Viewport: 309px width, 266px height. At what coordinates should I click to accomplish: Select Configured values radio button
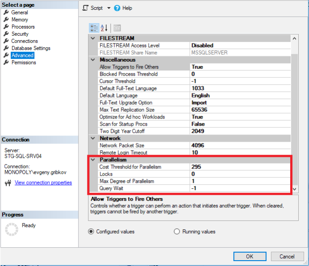pos(91,232)
